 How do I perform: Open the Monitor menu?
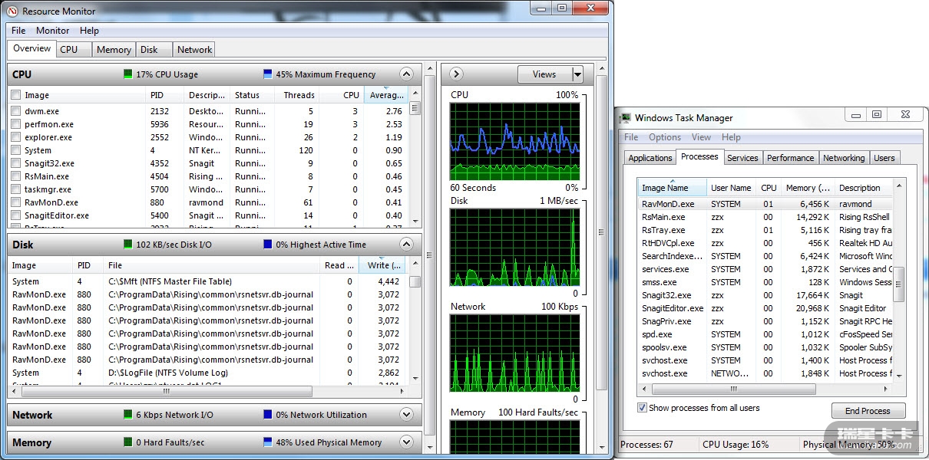(x=53, y=31)
